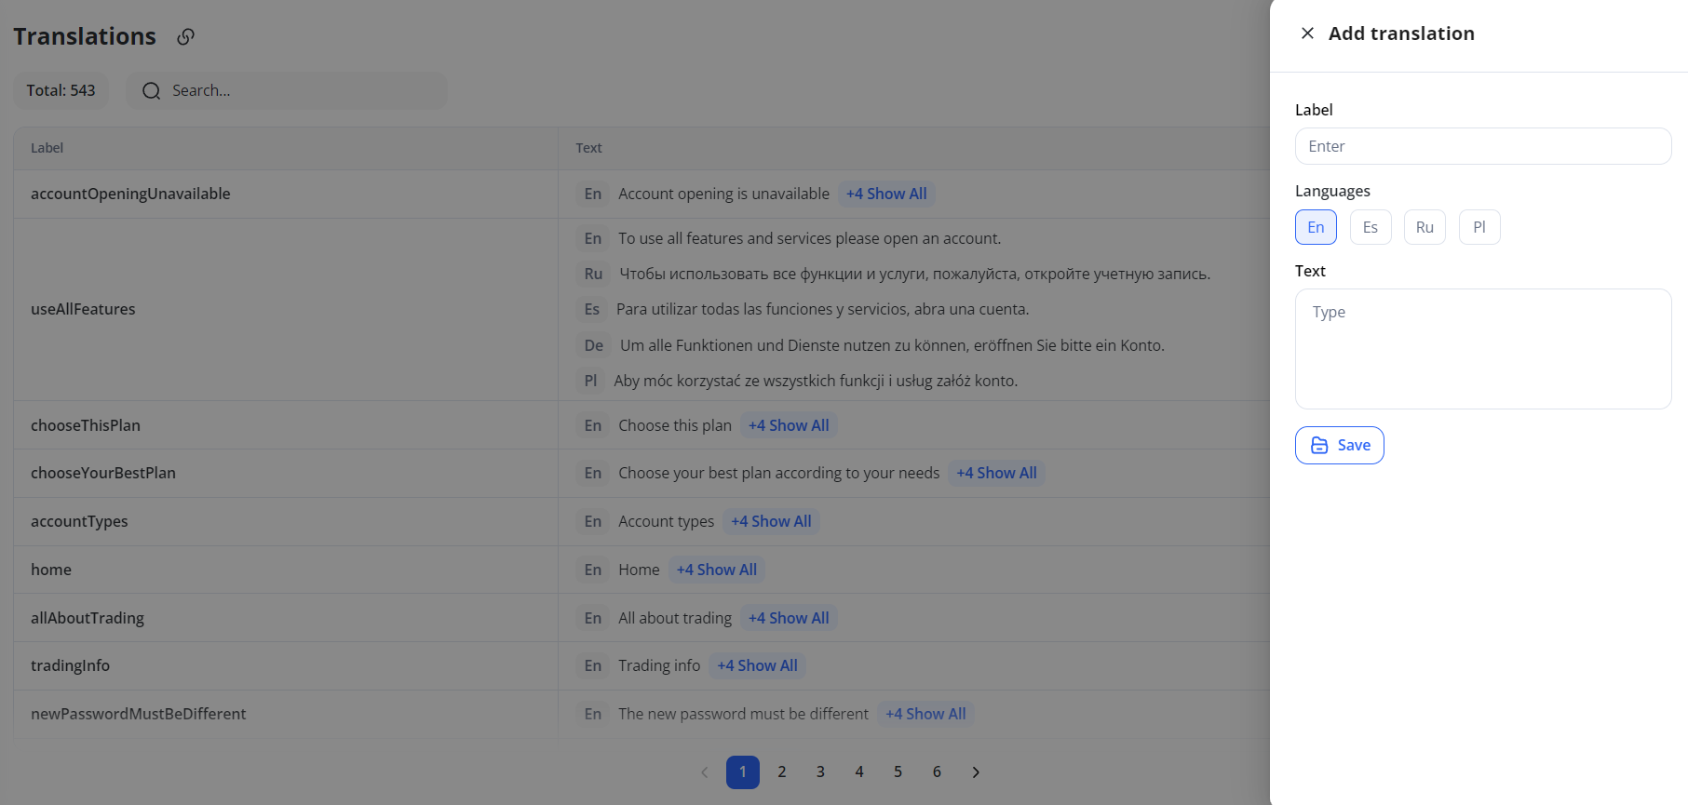The height and width of the screenshot is (805, 1688).
Task: Click the newPasswordMustBeDifferent label
Action: [x=139, y=714]
